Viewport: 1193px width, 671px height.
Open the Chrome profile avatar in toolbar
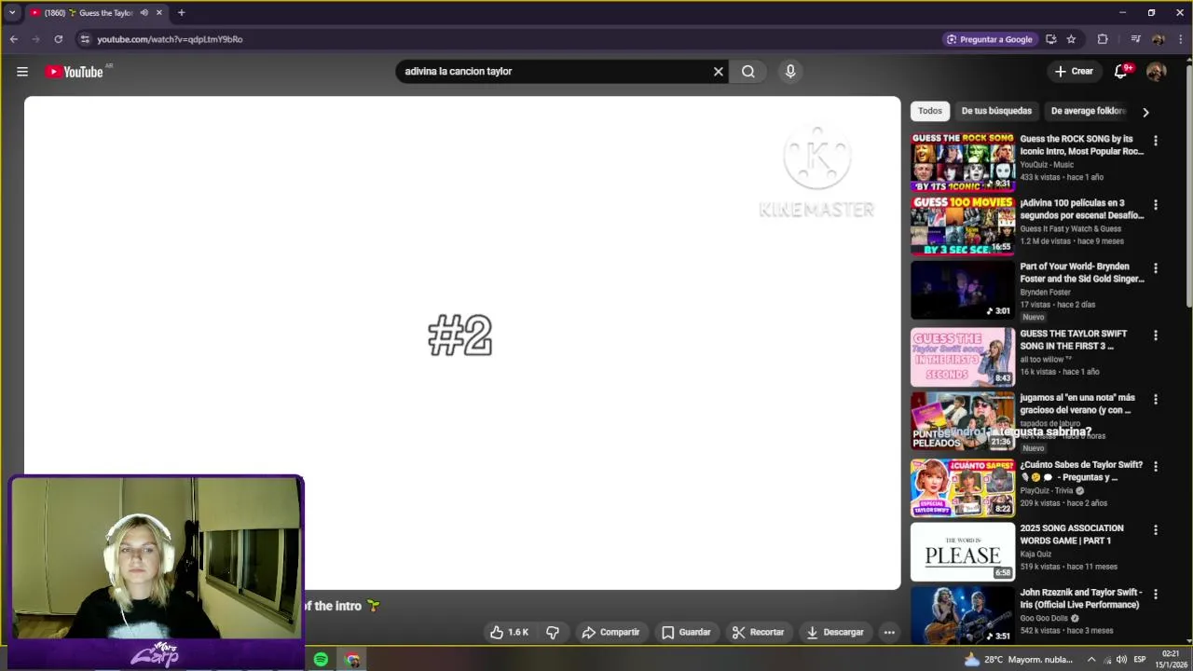click(1158, 39)
